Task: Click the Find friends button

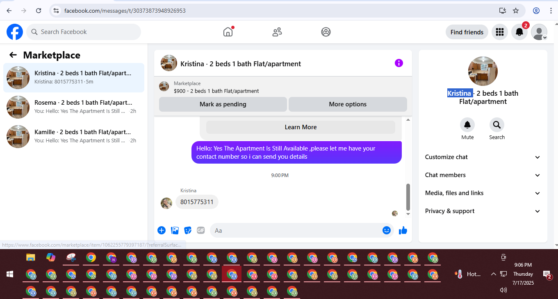Action: (x=467, y=32)
